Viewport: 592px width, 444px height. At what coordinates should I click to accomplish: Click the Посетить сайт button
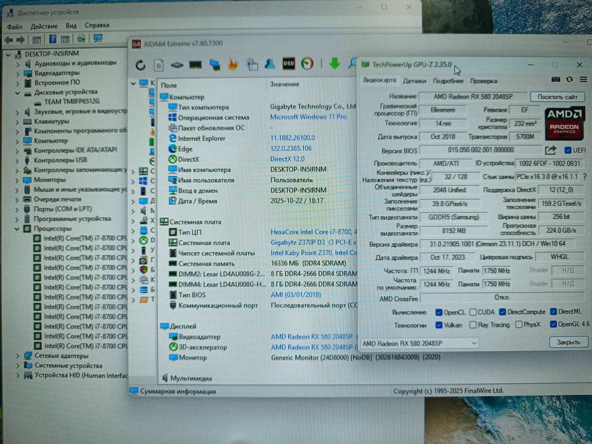557,96
